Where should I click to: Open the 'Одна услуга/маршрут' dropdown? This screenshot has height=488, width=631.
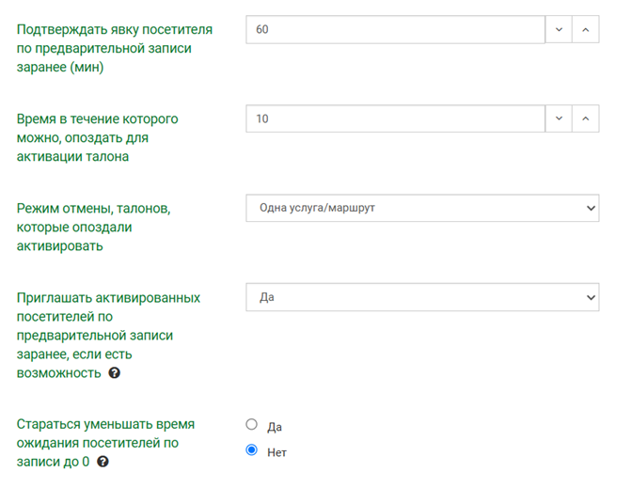tap(421, 208)
